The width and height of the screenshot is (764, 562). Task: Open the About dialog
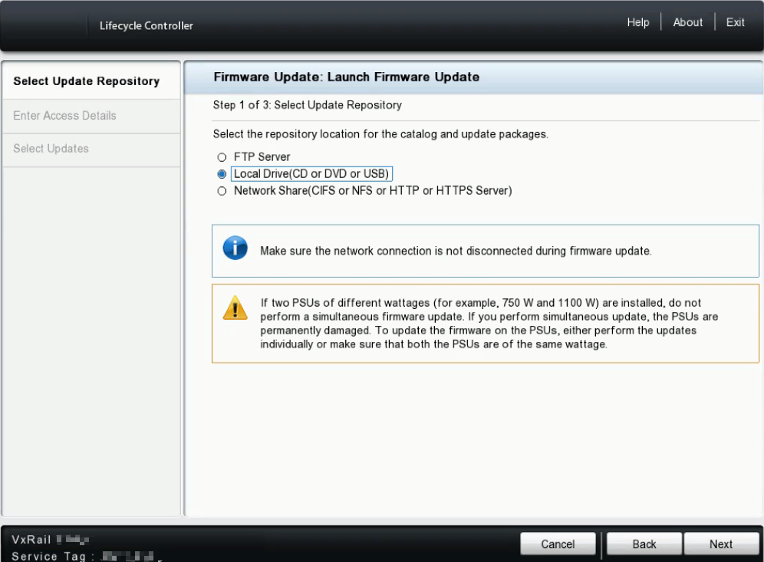point(687,22)
